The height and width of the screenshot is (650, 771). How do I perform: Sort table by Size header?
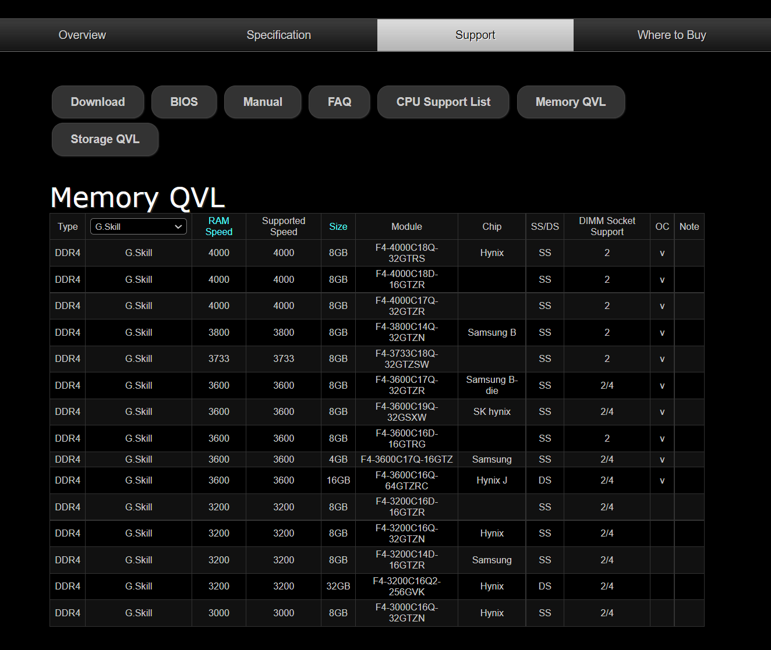pos(338,226)
